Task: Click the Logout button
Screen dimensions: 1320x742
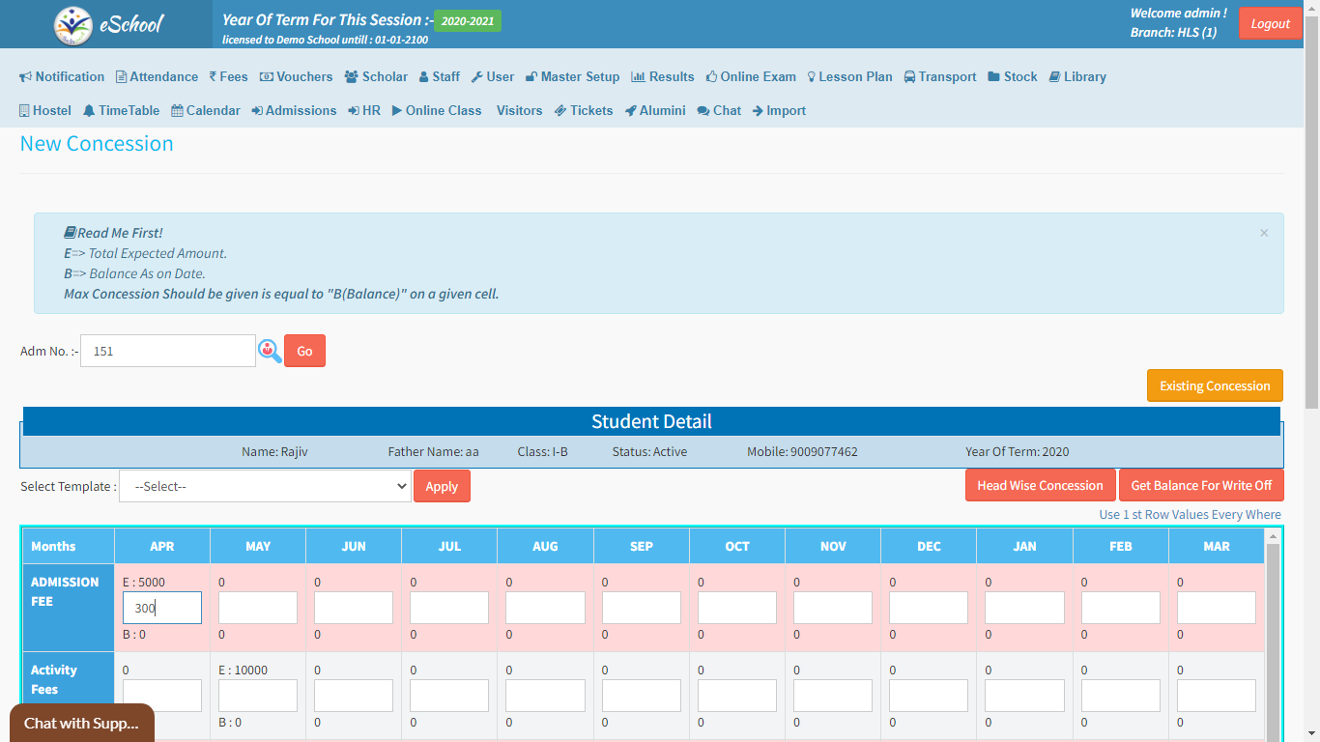Action: (1270, 24)
